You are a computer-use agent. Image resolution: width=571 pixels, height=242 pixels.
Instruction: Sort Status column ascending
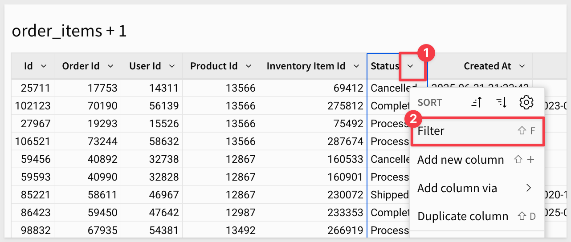click(477, 103)
